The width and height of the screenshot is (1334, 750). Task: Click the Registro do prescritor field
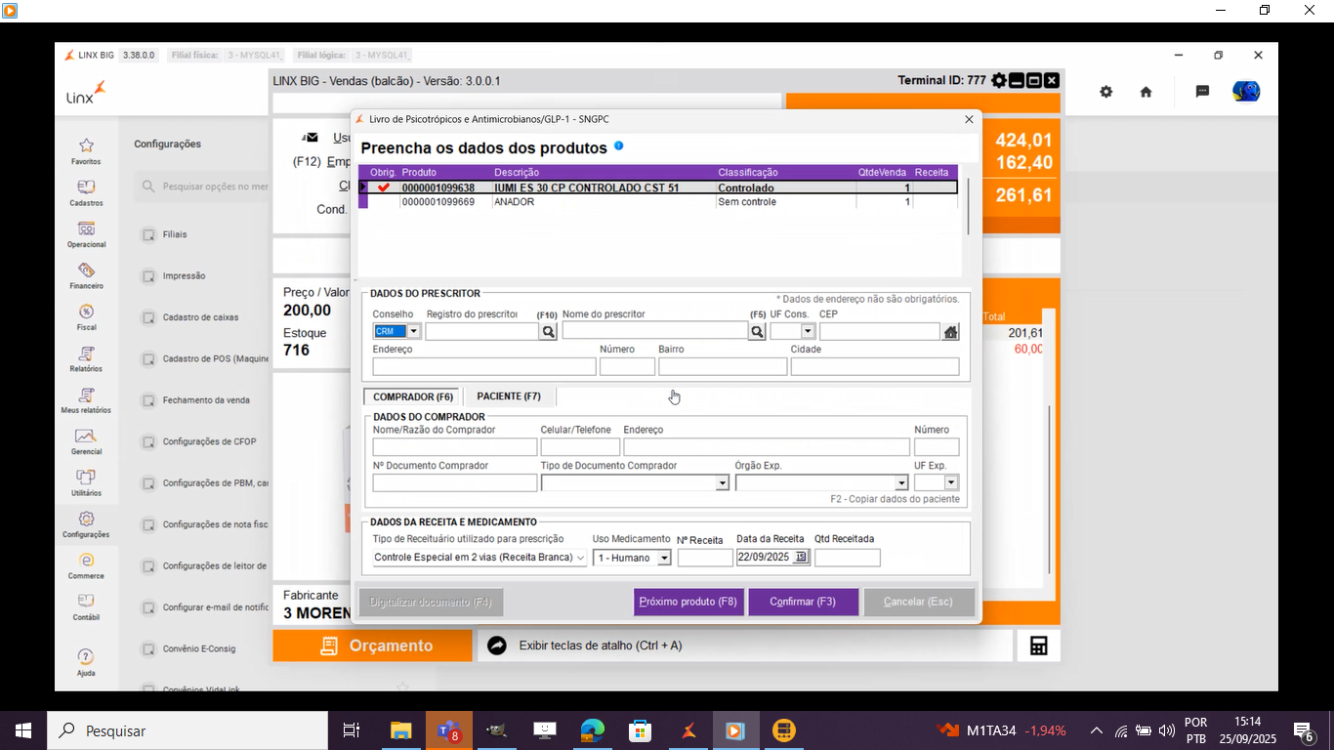[x=482, y=332]
